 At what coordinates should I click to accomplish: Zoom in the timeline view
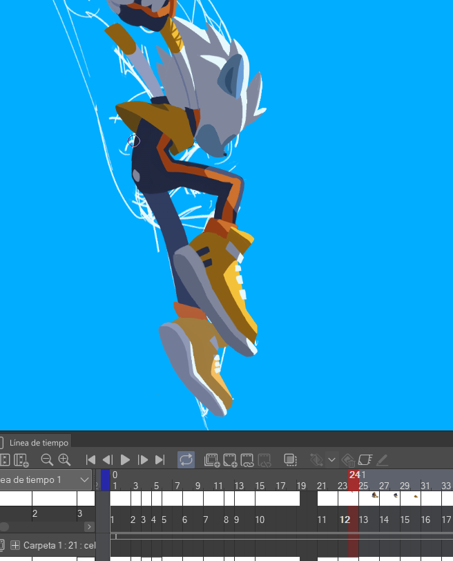pos(64,459)
